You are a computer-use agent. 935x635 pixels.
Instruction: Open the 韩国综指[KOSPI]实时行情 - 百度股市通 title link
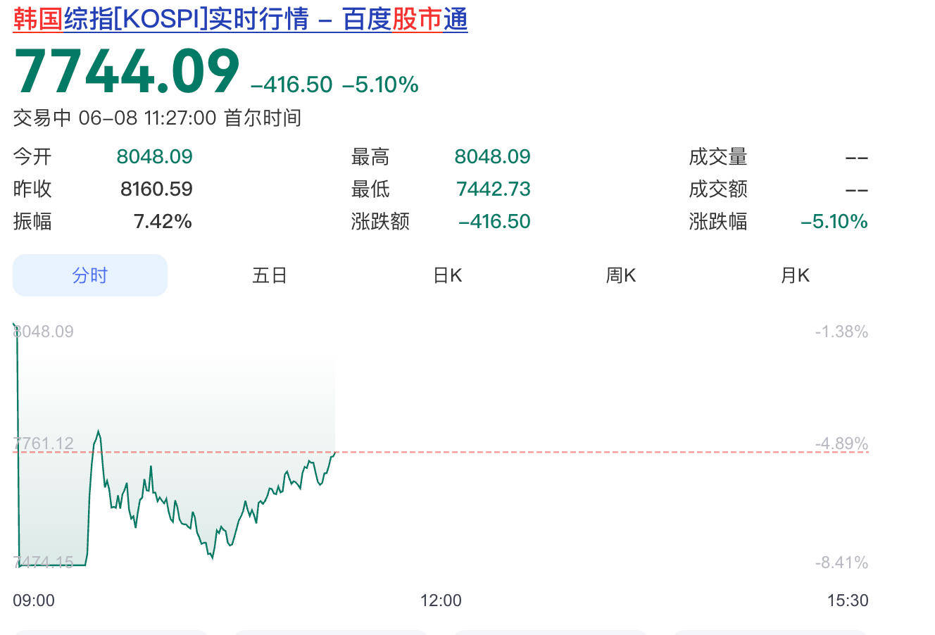pos(240,19)
